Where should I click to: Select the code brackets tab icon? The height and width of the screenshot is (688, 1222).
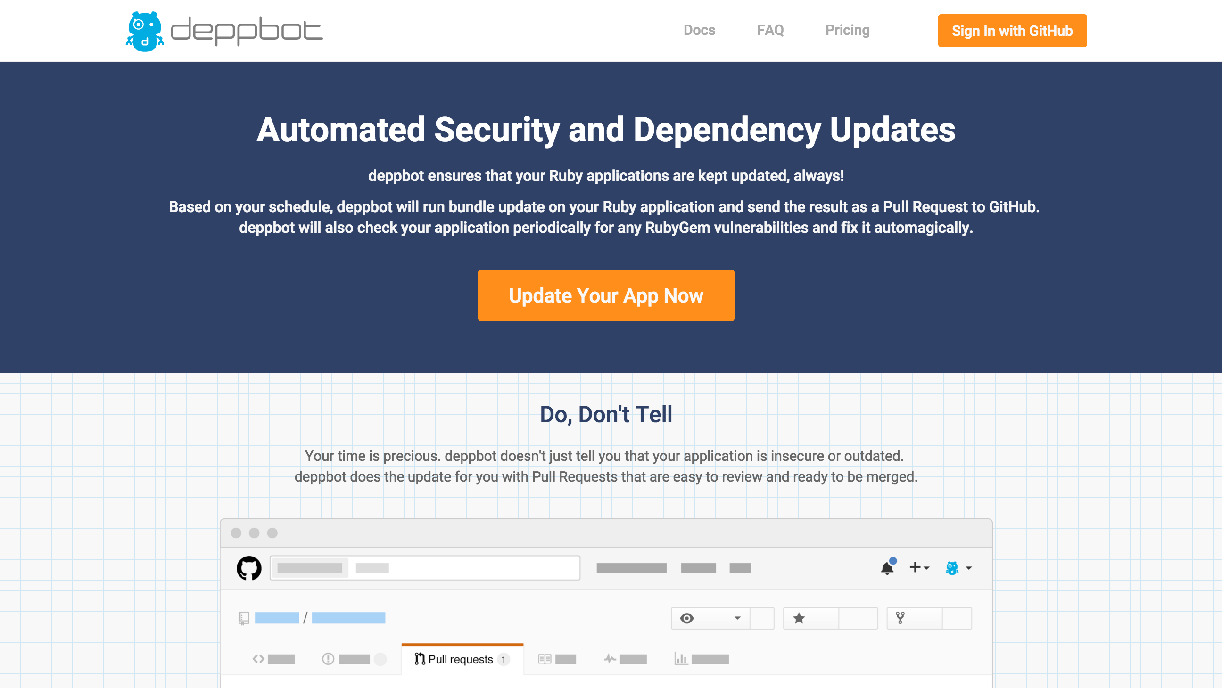(x=258, y=659)
